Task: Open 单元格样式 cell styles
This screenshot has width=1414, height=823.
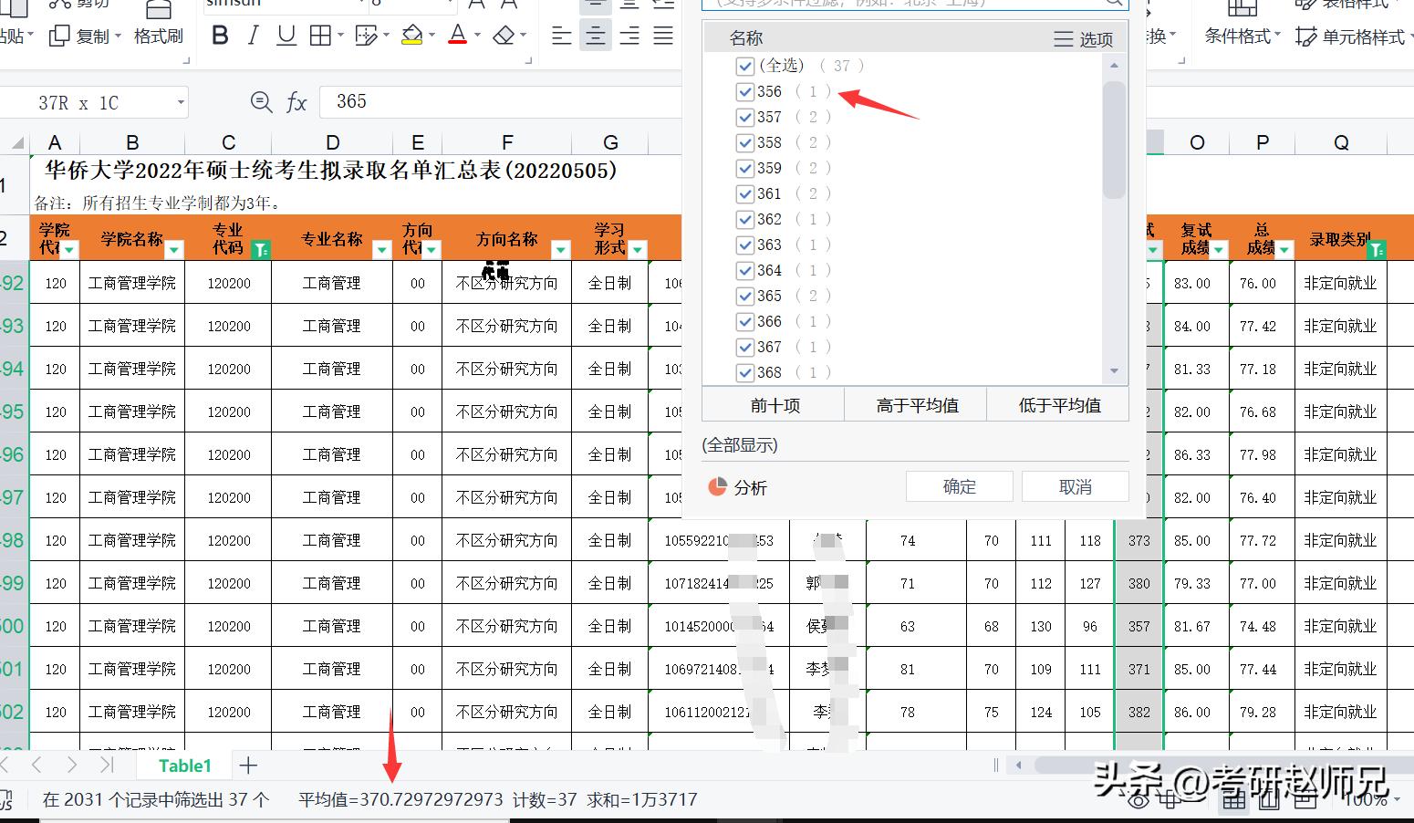Action: point(1352,36)
